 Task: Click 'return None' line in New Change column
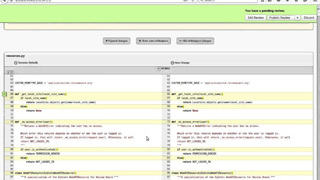[190, 110]
